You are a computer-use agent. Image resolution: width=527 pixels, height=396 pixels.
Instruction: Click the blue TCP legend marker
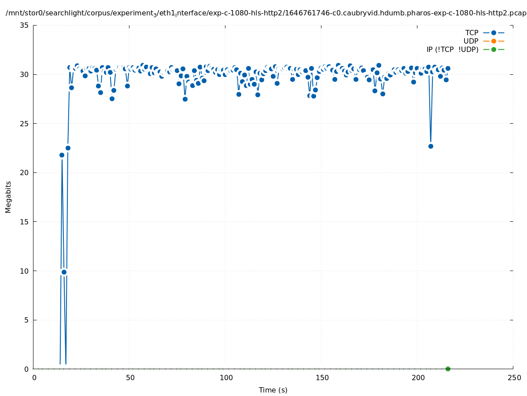tap(494, 33)
